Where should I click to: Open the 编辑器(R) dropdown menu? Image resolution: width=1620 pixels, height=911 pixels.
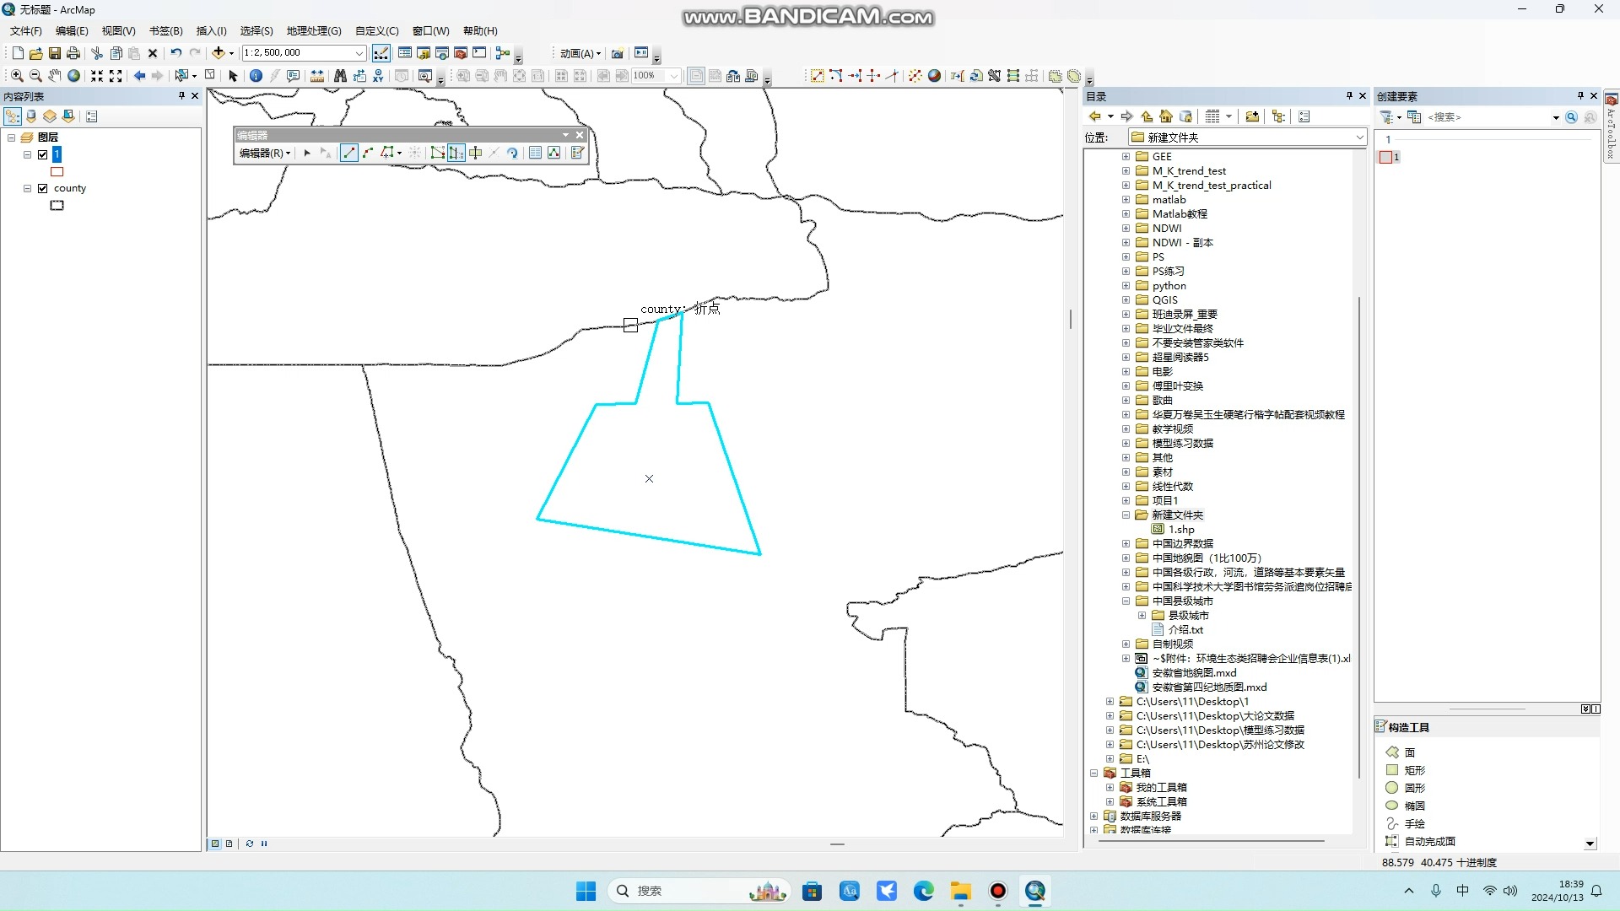pos(264,153)
